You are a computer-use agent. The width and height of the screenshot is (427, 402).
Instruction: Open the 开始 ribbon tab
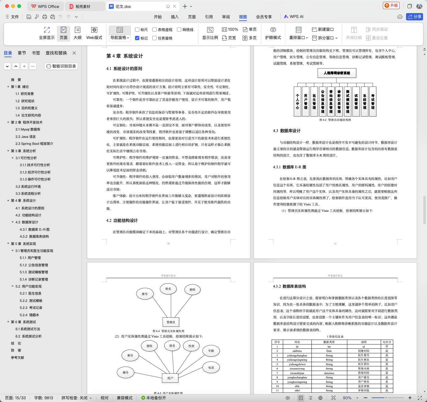coord(158,17)
